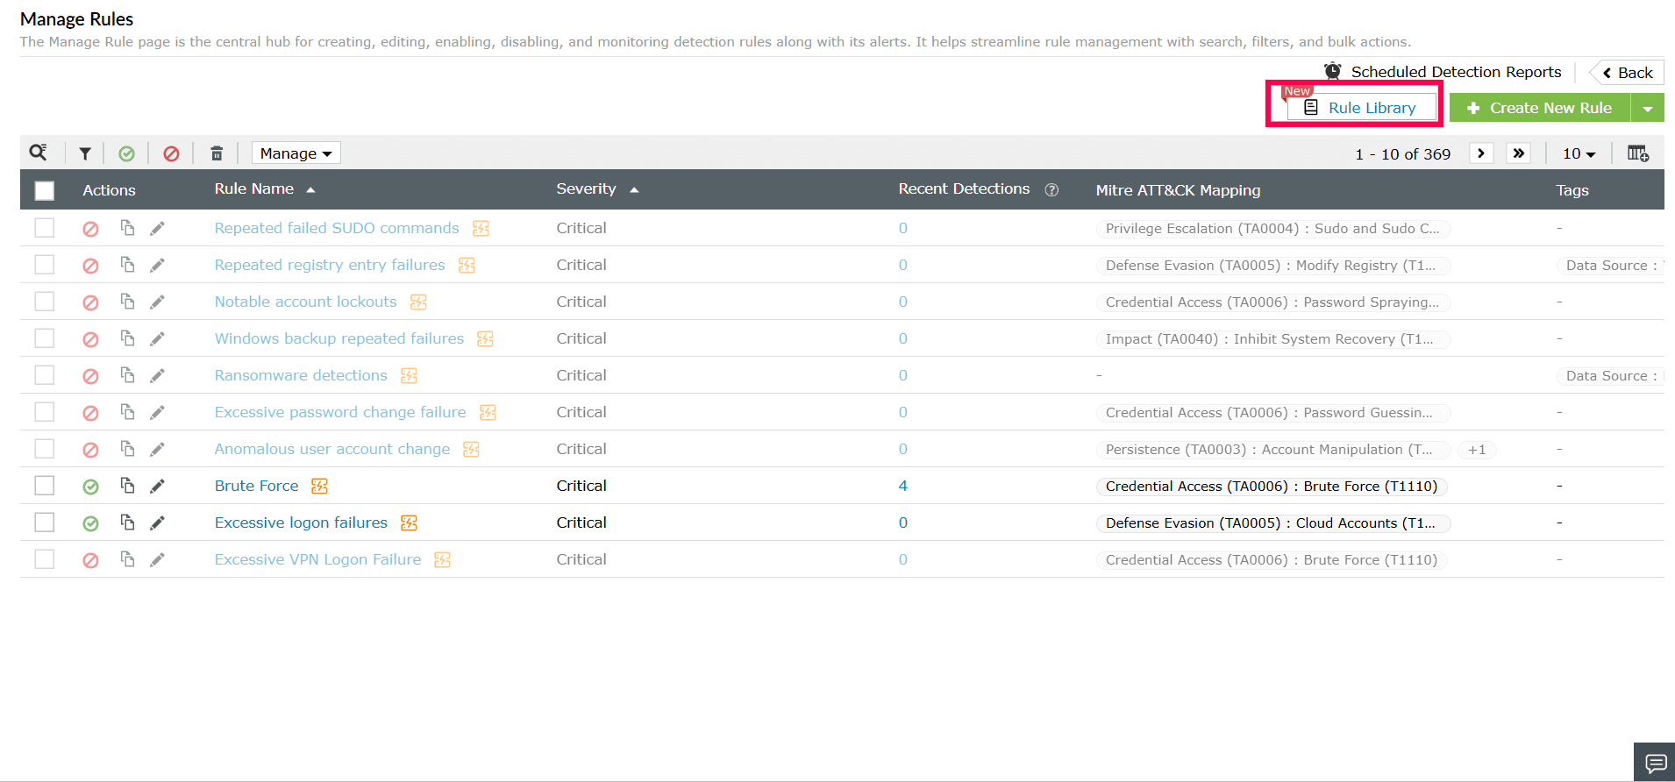The image size is (1675, 782).
Task: Check the Brute Force row checkbox
Action: tap(45, 486)
